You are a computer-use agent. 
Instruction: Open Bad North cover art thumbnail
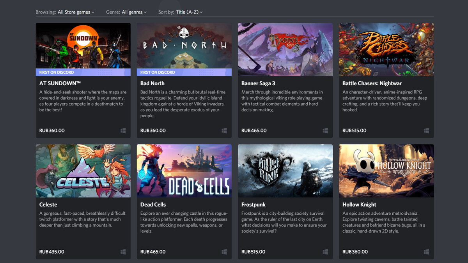pyautogui.click(x=184, y=46)
